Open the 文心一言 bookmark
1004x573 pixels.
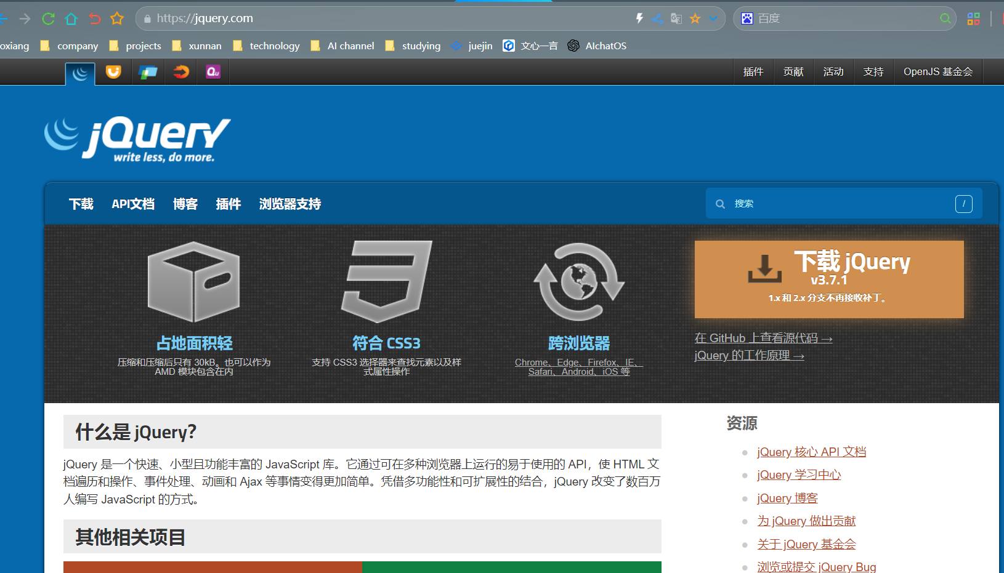[530, 46]
